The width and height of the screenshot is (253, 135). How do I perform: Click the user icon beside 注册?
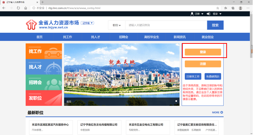pyautogui.click(x=192, y=14)
